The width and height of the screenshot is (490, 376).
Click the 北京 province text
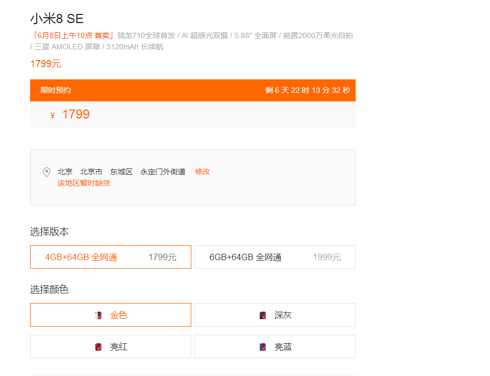coord(65,172)
